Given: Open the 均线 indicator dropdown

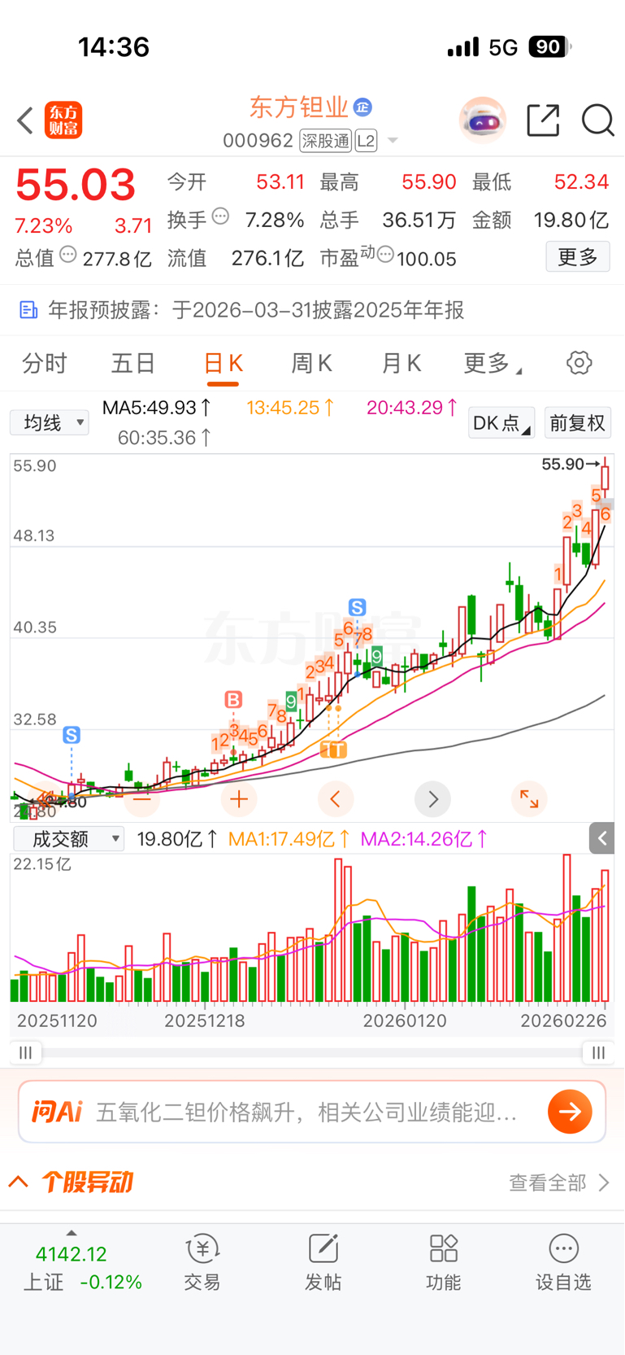Looking at the screenshot, I should 50,422.
